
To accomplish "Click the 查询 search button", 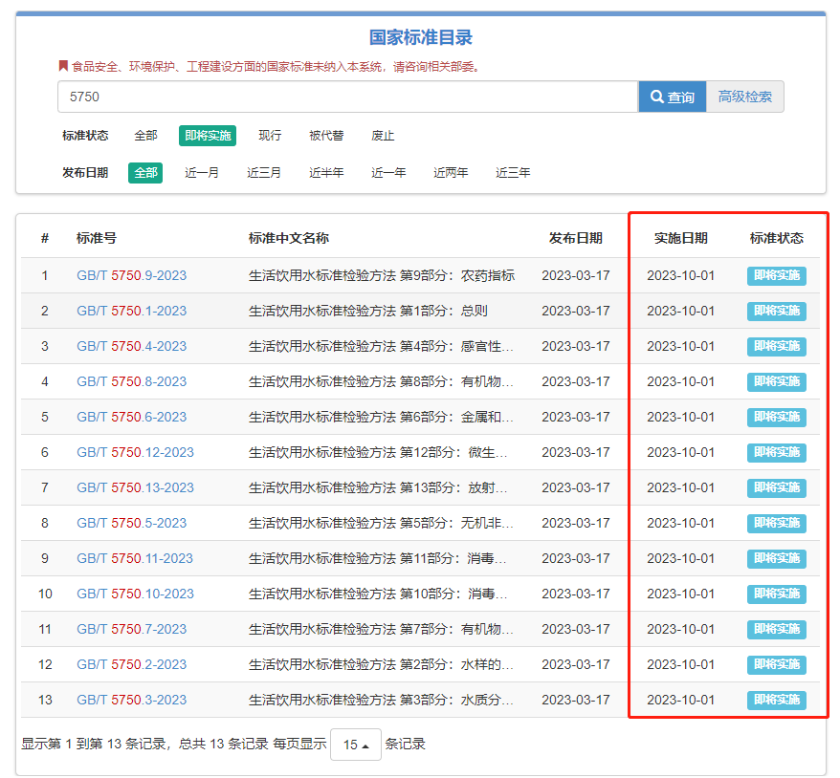I will 673,97.
